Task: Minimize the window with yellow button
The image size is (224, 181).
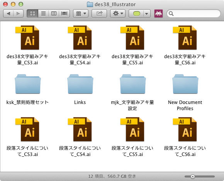Action: click(x=13, y=4)
